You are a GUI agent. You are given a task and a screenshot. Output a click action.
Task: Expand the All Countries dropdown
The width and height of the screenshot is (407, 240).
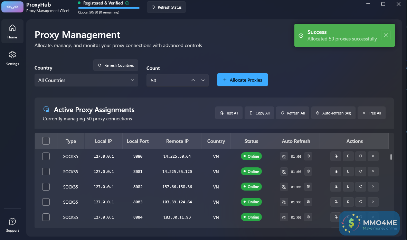coord(86,80)
